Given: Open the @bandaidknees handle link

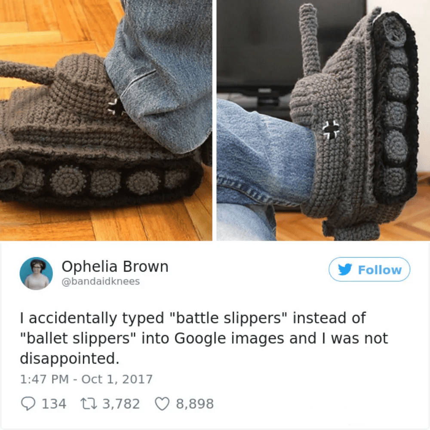Looking at the screenshot, I should coord(101,281).
